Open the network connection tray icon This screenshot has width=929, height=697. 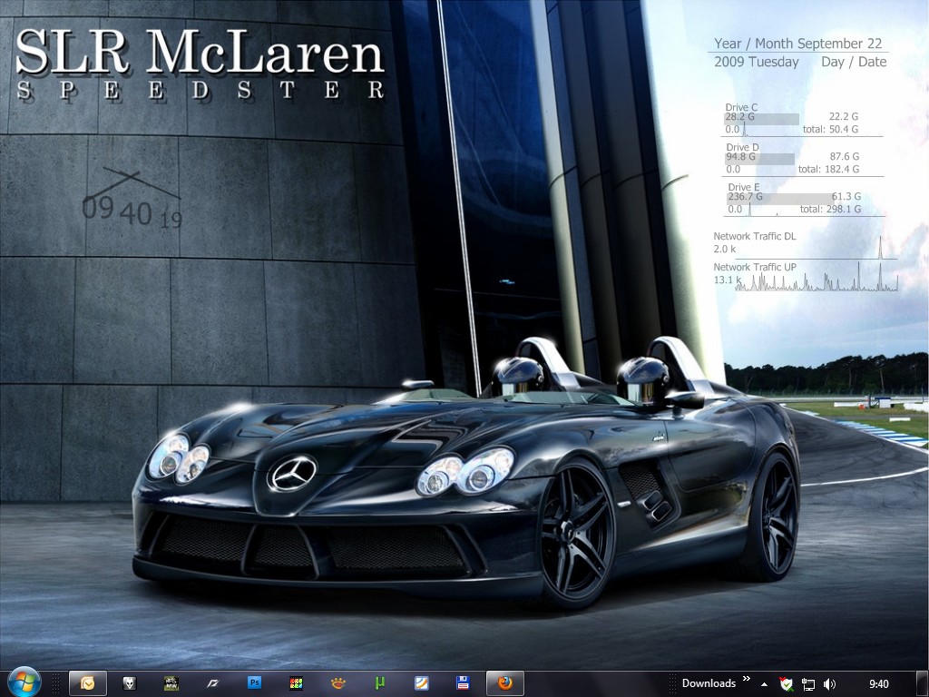[808, 684]
